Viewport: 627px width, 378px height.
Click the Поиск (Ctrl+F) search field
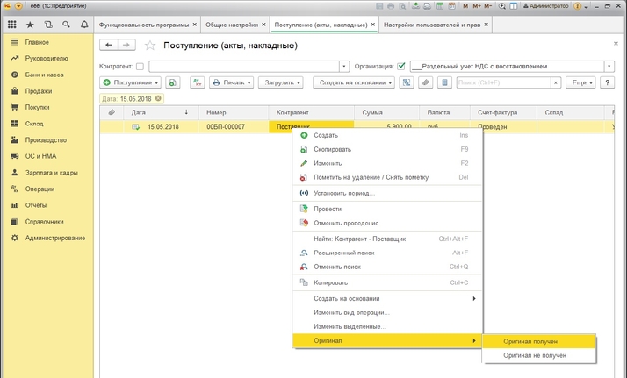coord(501,82)
